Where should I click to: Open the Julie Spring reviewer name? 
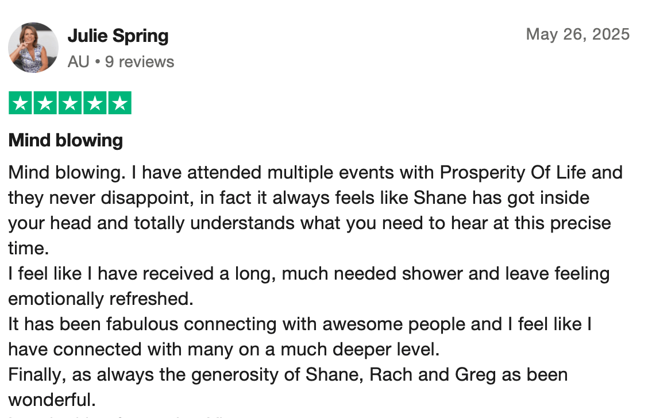(118, 36)
